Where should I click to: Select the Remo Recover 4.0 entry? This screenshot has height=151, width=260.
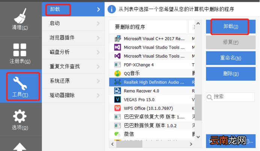pyautogui.click(x=152, y=91)
